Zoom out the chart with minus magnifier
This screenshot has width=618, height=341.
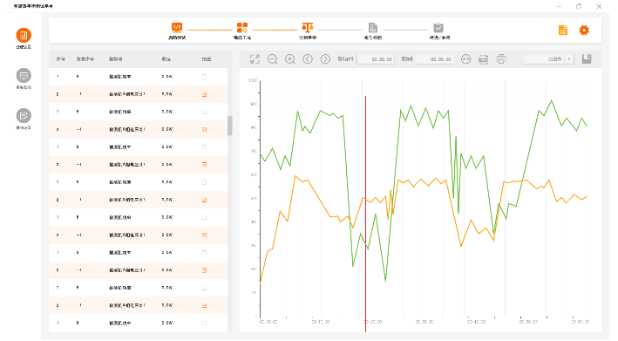272,59
